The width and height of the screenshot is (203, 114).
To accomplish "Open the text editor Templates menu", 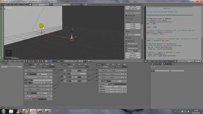I will 171,61.
